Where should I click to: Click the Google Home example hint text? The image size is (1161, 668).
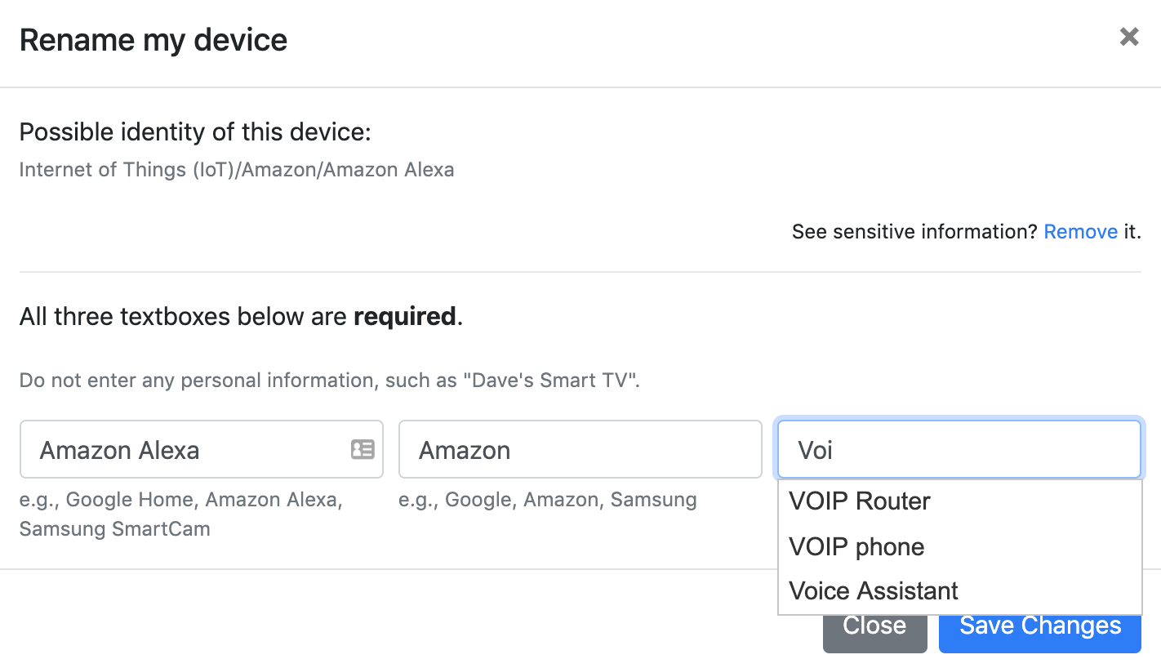tap(181, 514)
